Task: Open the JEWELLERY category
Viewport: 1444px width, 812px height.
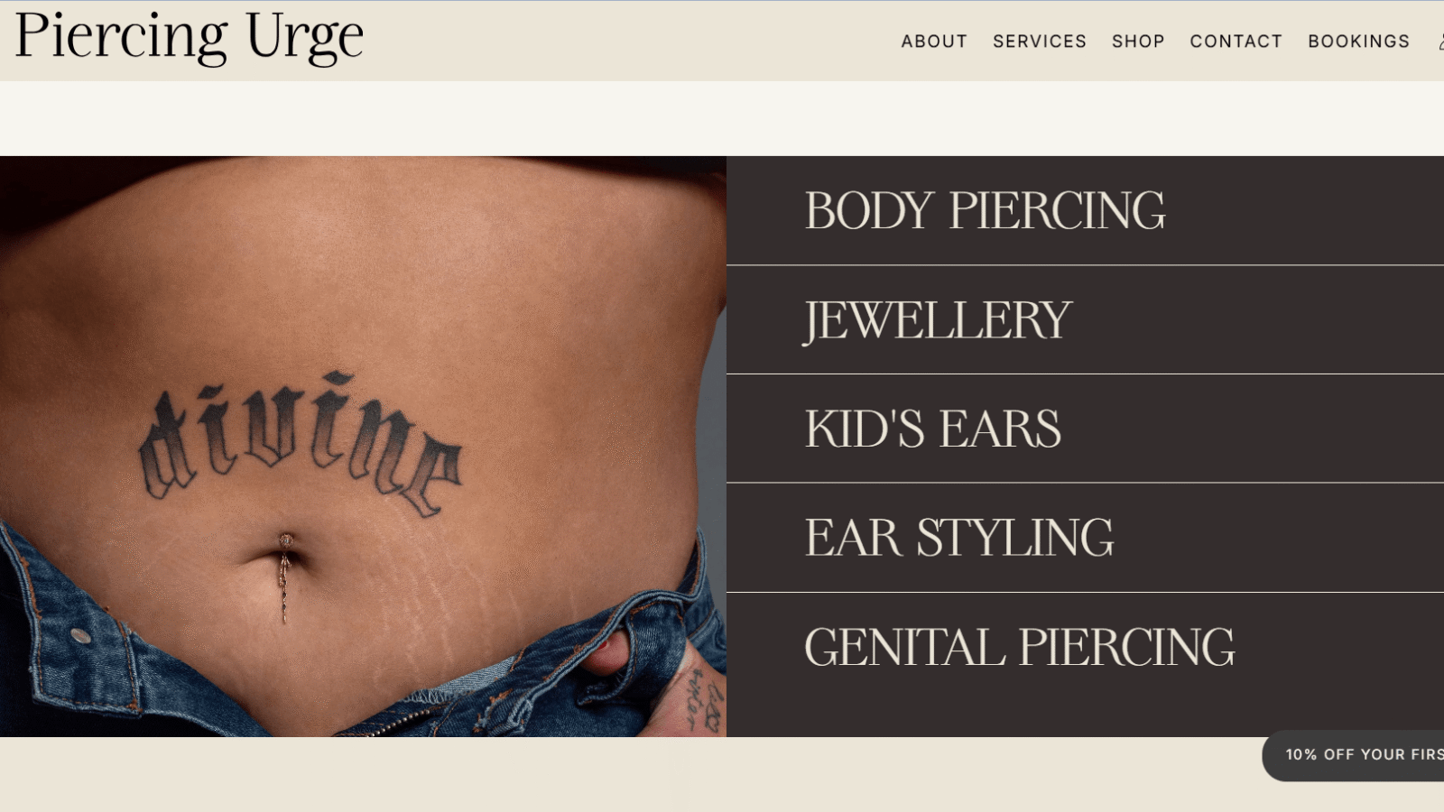Action: pyautogui.click(x=938, y=320)
